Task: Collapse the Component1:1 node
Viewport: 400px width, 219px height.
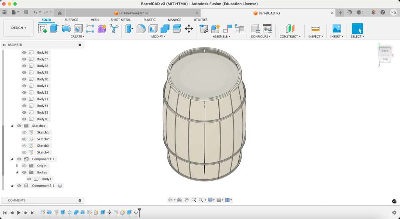Action: 12,159
